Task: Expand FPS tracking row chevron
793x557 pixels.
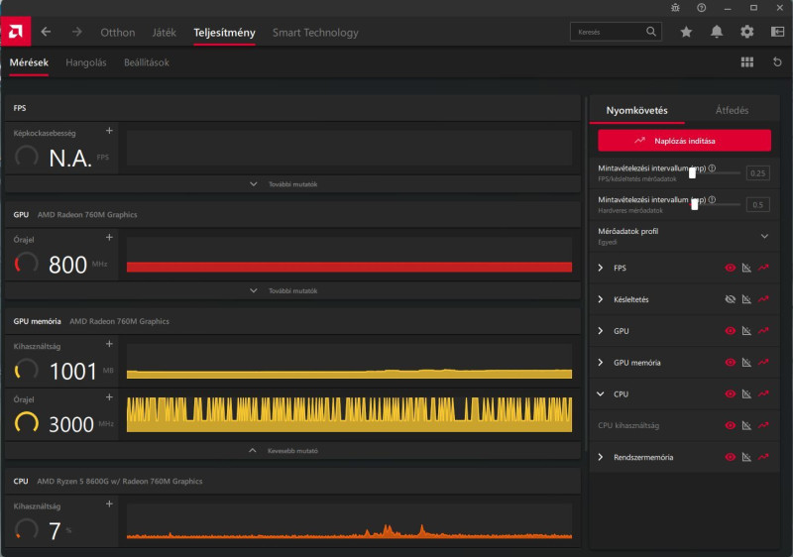Action: pos(601,268)
